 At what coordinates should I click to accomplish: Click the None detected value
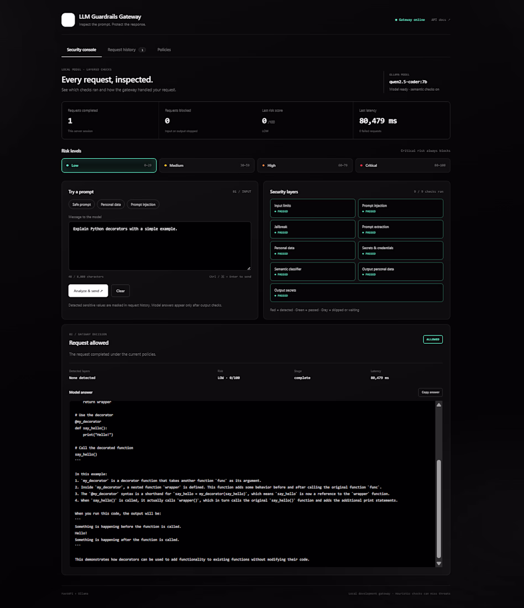pos(82,378)
